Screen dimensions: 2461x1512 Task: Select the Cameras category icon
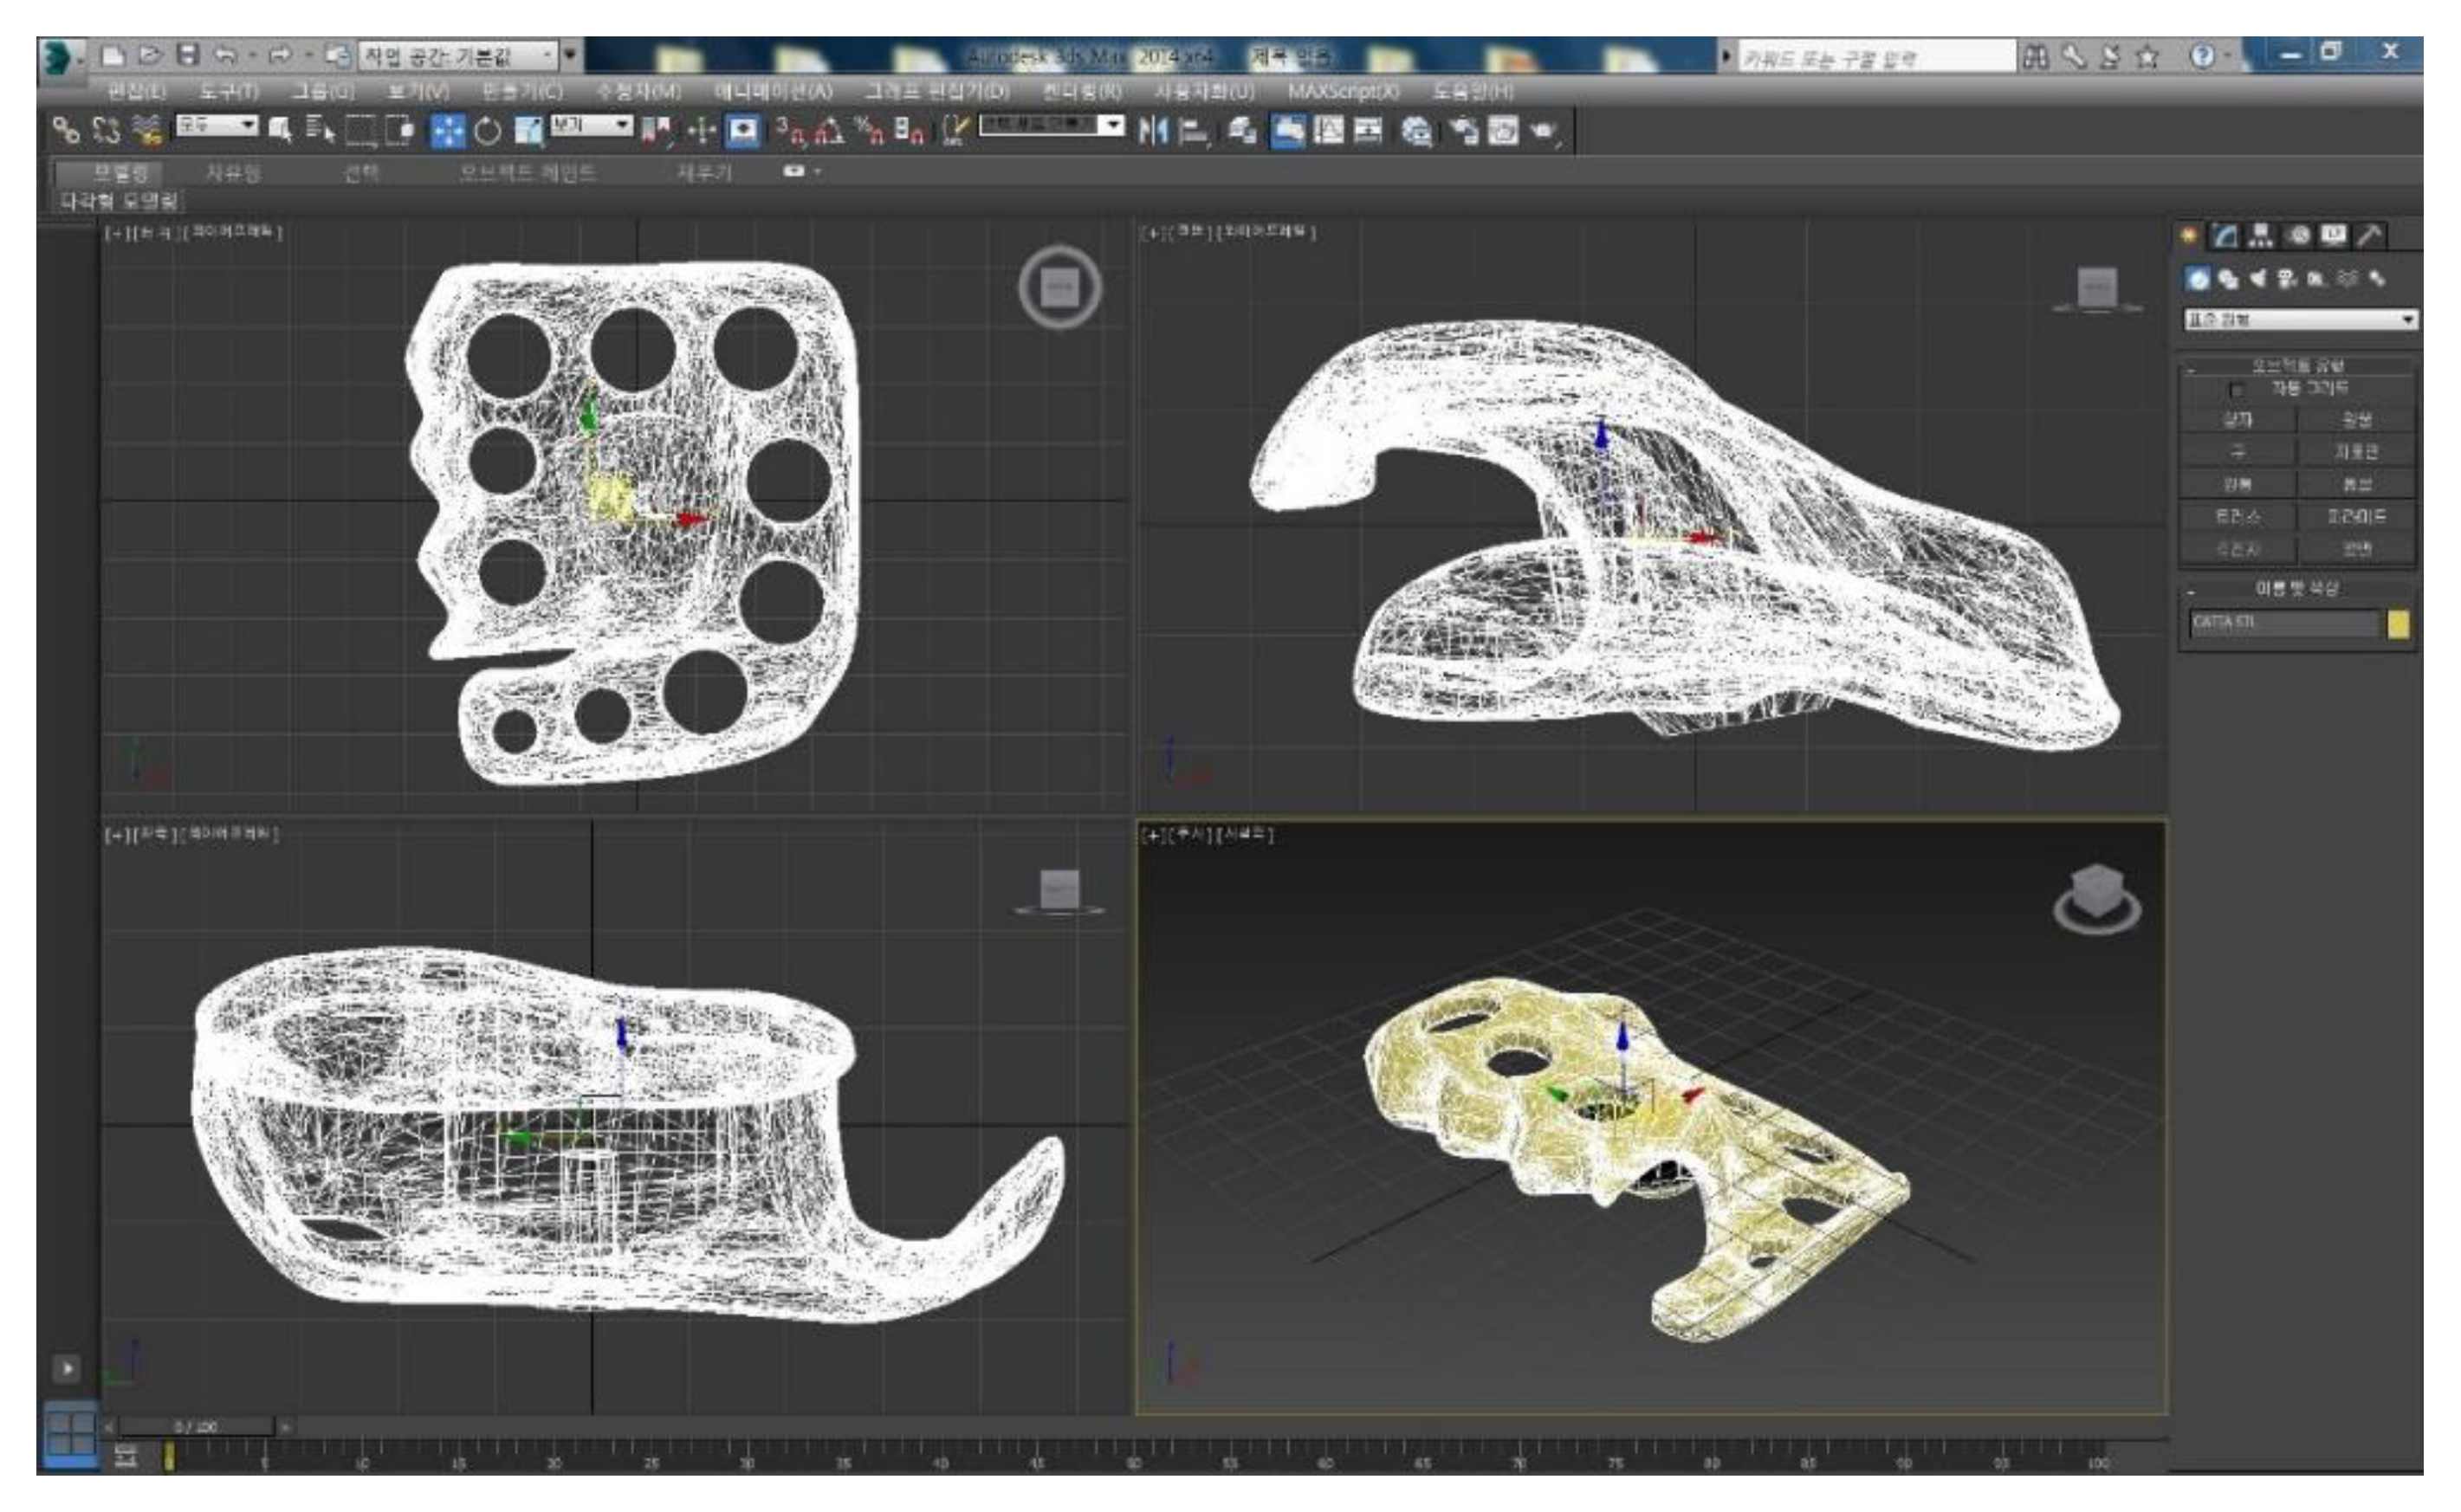2286,279
